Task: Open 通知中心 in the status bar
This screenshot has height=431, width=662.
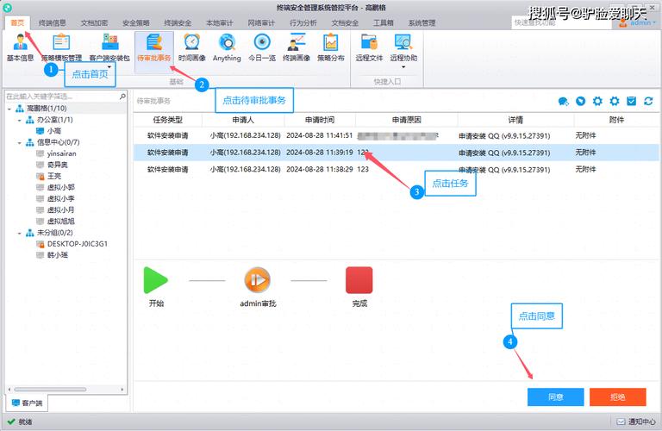Action: click(x=636, y=422)
